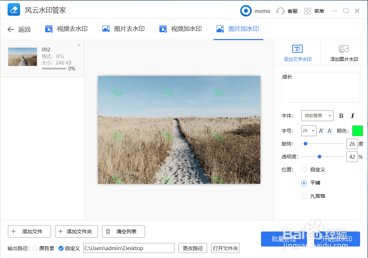
Task: Apply italic formatting to watermark text
Action: point(352,116)
